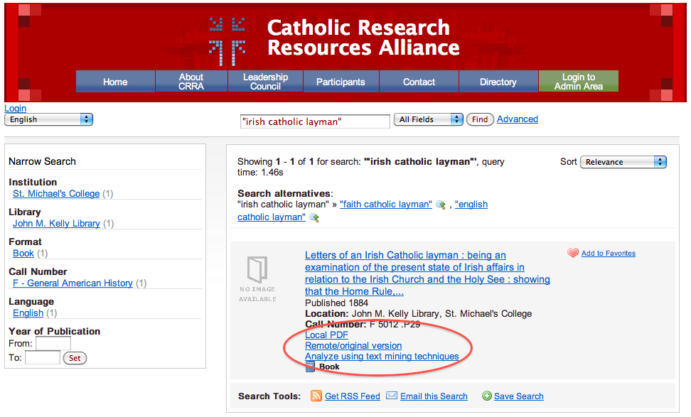Click the blue Book format icon
Image resolution: width=691 pixels, height=417 pixels.
point(310,367)
